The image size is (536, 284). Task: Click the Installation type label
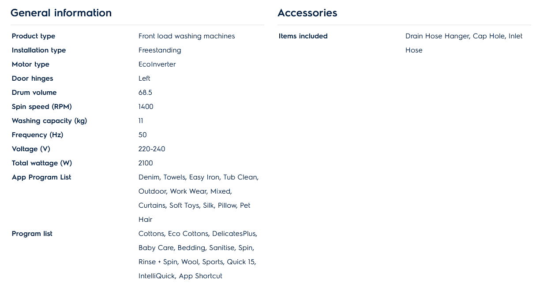(x=39, y=50)
